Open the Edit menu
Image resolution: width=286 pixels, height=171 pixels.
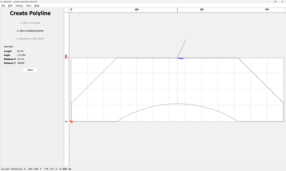tap(10, 6)
